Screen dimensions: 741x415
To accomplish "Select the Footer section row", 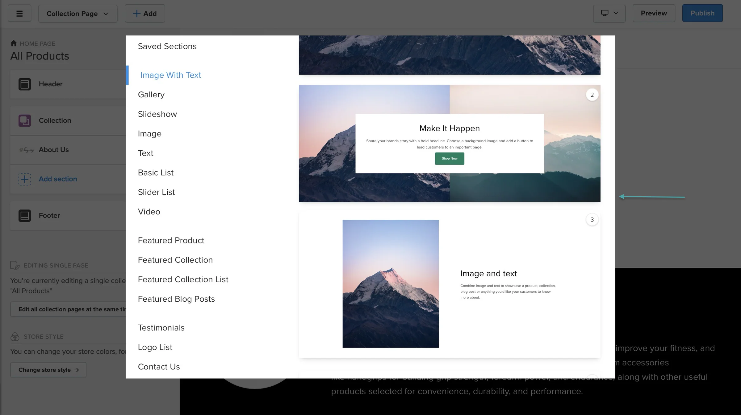I will tap(68, 216).
